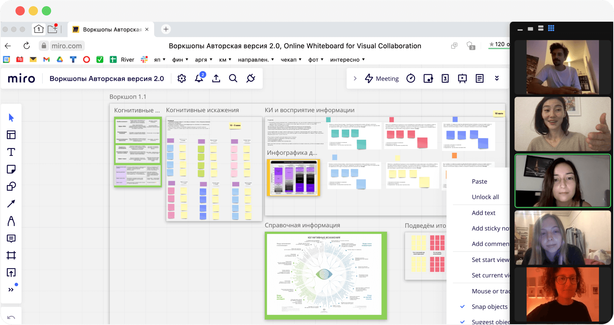This screenshot has width=614, height=325.
Task: Select the Frame tool
Action: pos(11,255)
